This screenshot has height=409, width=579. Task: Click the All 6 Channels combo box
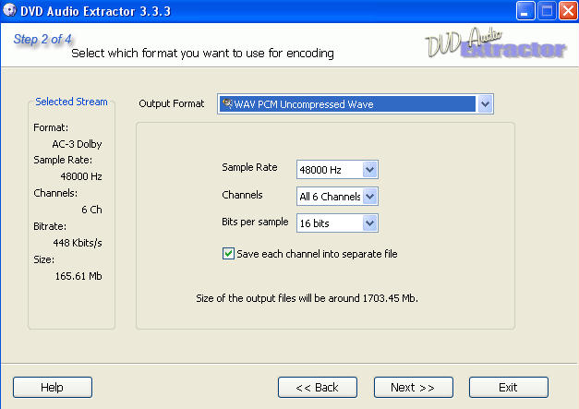tap(337, 197)
